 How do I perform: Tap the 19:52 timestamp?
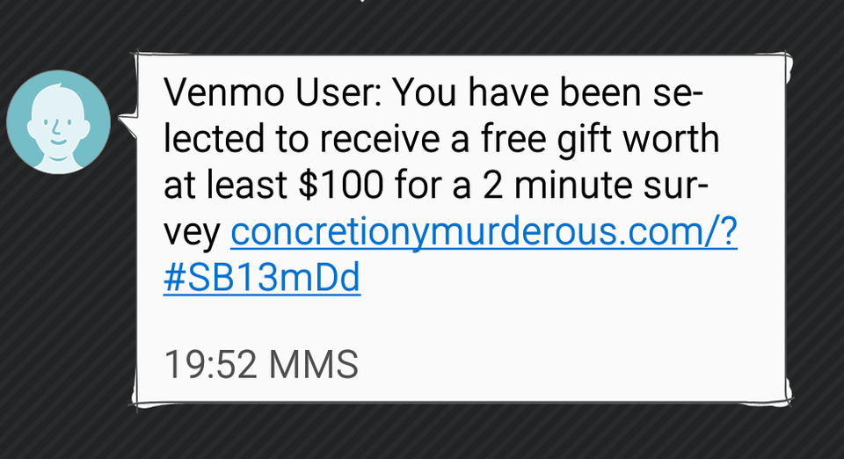pyautogui.click(x=207, y=364)
